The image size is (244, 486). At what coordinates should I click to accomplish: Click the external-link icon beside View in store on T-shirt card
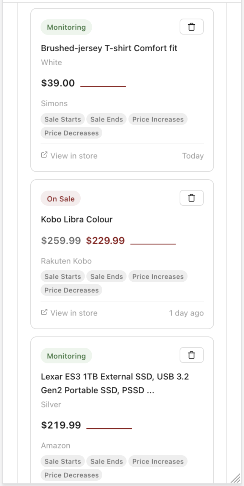(44, 155)
